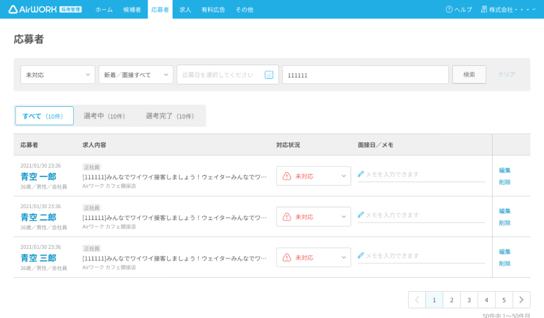Open status dropdown for 青空 一郎
544x318 pixels.
pos(313,176)
